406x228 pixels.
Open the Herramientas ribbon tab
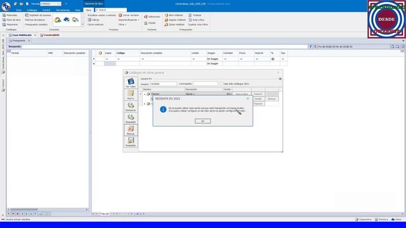point(63,10)
